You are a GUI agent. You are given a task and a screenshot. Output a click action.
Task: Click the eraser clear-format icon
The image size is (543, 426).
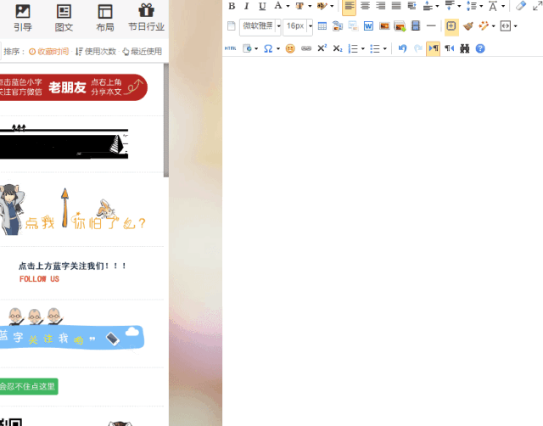pos(520,6)
